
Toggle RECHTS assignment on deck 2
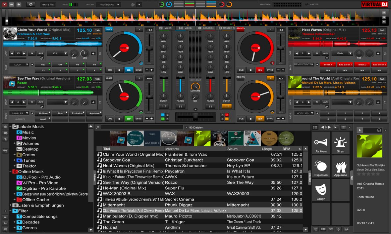point(240,28)
